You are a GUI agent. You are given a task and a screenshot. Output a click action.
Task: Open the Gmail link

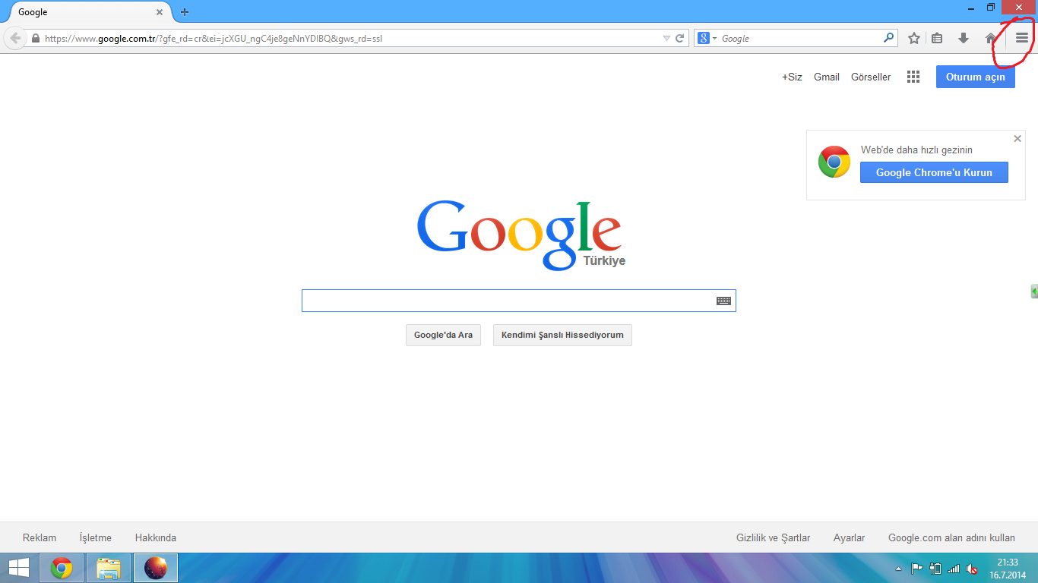(826, 77)
